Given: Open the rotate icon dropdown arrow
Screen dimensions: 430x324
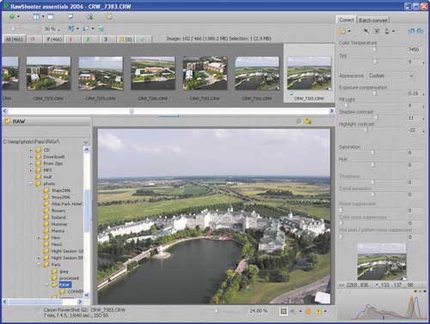Looking at the screenshot, I should point(93,28).
